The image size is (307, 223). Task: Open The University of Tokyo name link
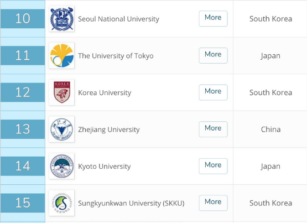click(x=116, y=56)
